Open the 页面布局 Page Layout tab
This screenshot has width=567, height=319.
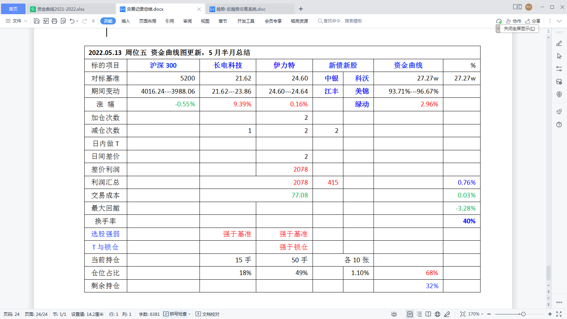click(148, 21)
